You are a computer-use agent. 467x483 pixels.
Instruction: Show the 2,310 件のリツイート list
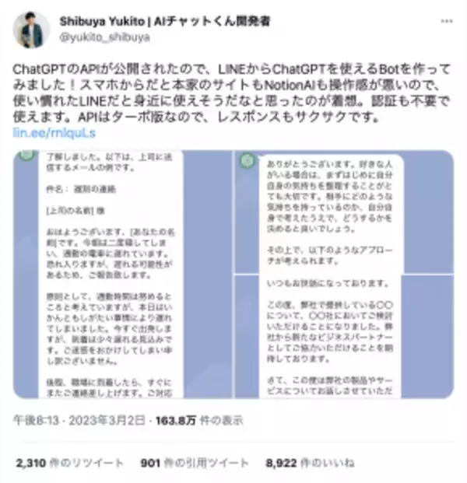pos(70,463)
